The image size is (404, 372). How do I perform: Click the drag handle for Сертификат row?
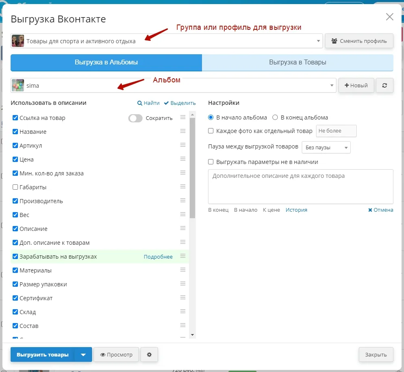183,298
